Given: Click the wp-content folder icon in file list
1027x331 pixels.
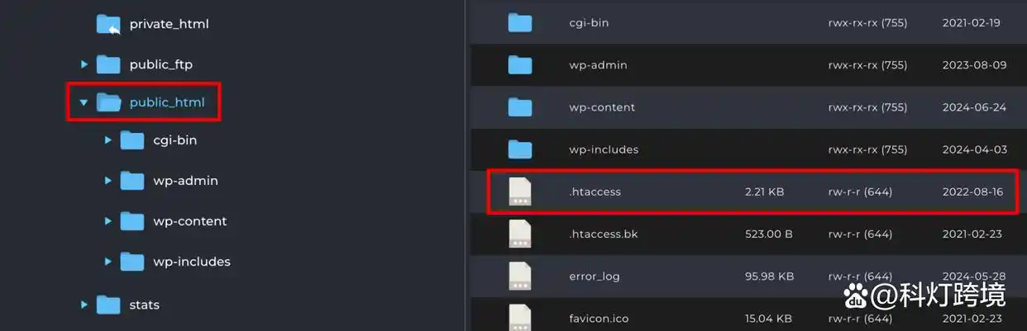Looking at the screenshot, I should tap(520, 106).
